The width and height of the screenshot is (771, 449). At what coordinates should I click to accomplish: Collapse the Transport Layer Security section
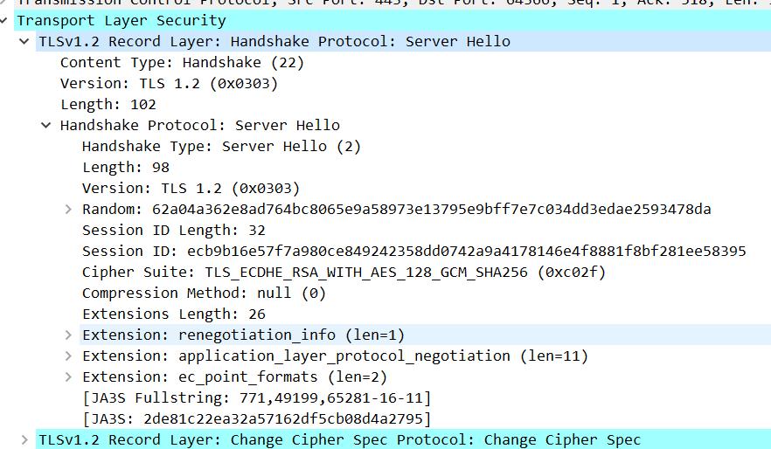point(5,20)
